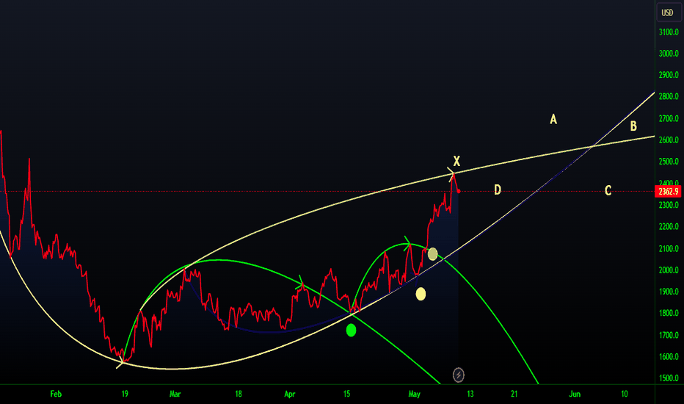
Task: Select the 'C' text label
Action: point(608,191)
